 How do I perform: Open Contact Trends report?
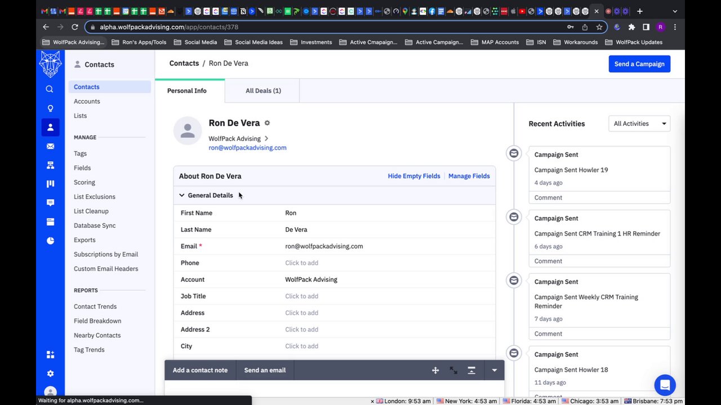pos(95,307)
